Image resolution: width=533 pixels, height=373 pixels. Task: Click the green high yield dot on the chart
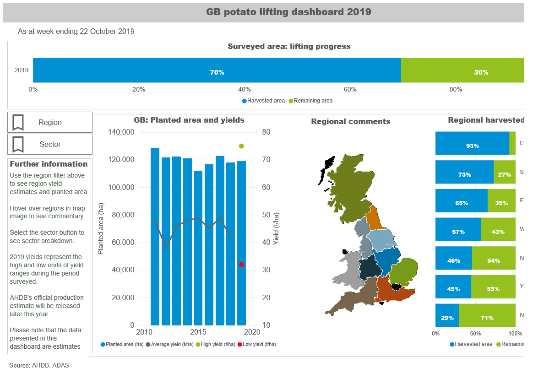tap(240, 146)
